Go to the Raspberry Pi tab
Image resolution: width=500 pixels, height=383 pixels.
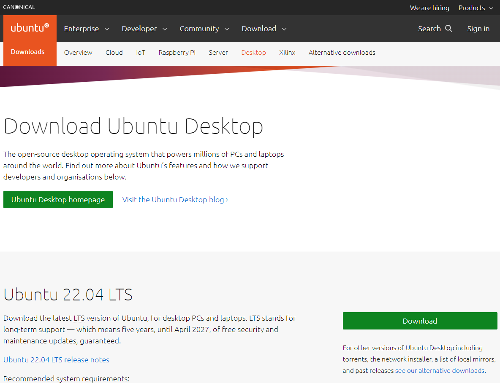point(177,53)
